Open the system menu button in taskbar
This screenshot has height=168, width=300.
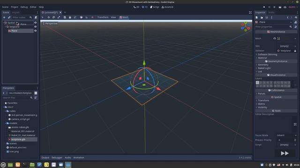pos(3,165)
